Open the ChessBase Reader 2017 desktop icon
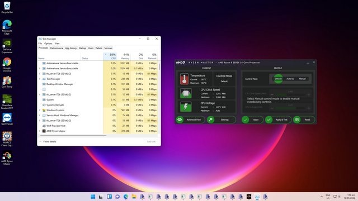The image size is (358, 201). pos(7,102)
